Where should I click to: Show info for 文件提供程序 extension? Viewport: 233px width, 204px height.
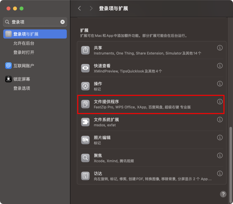(220, 102)
